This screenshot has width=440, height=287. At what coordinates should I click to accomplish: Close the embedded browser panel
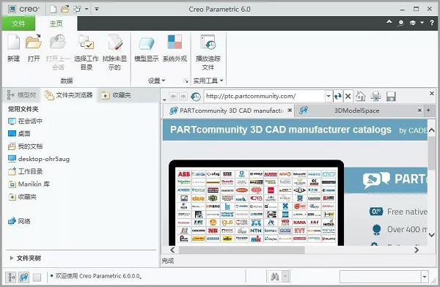tap(432, 93)
